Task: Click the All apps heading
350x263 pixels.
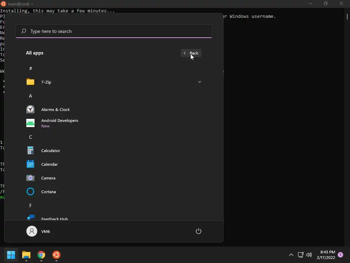Action: 35,53
